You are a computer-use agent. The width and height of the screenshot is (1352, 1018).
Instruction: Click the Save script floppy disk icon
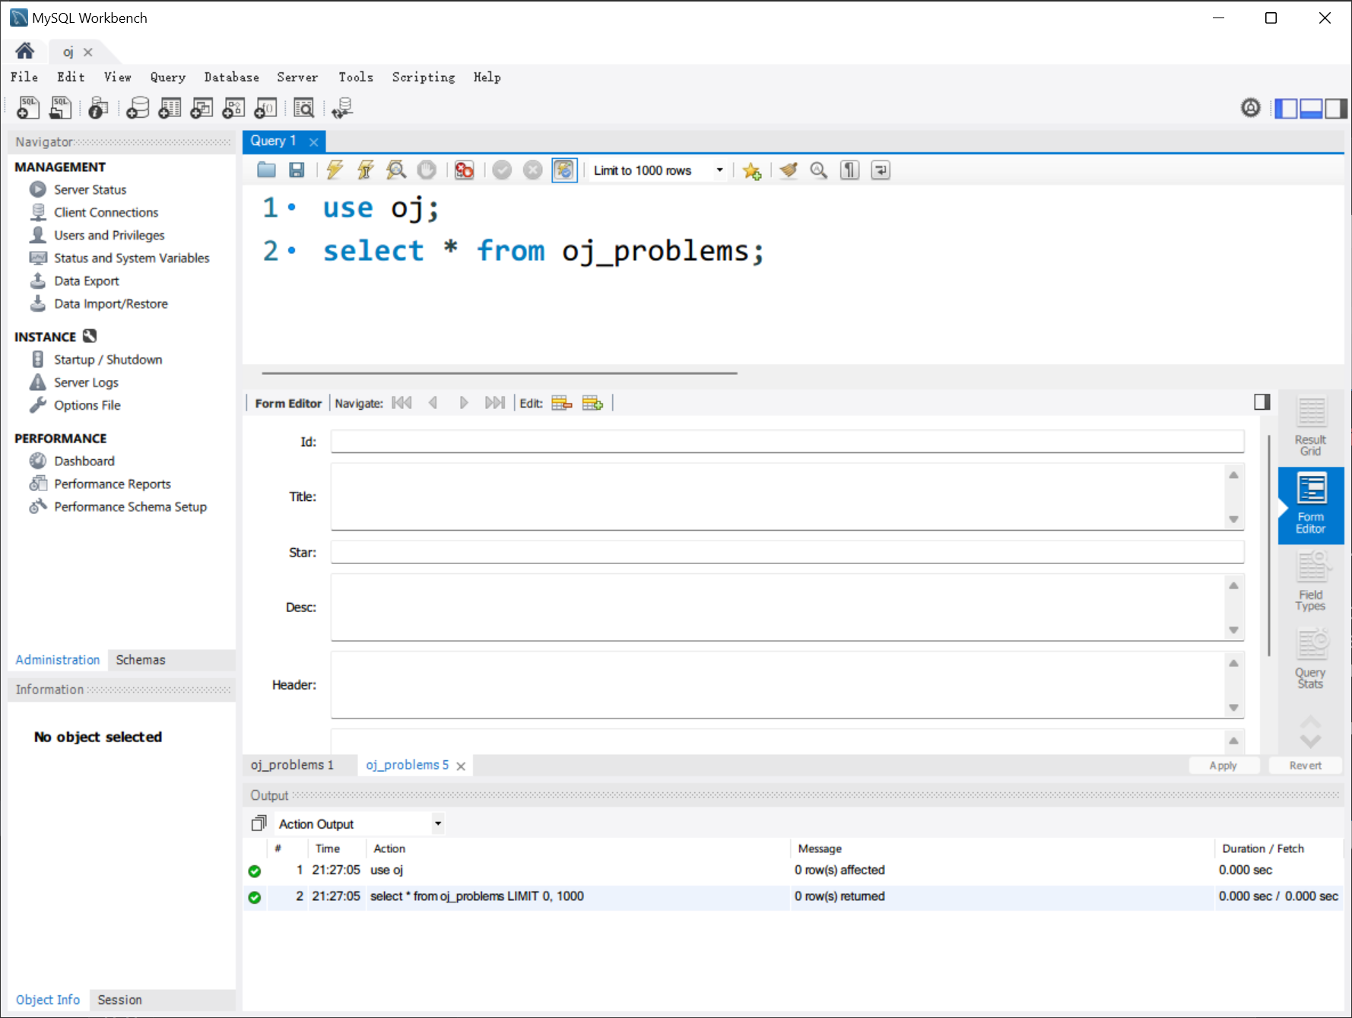[x=297, y=170]
